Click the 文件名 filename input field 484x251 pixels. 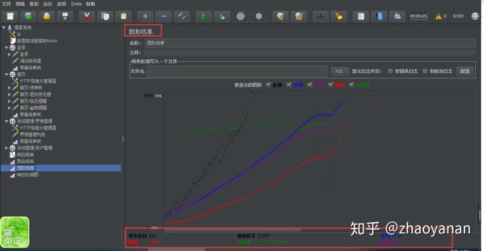[237, 71]
